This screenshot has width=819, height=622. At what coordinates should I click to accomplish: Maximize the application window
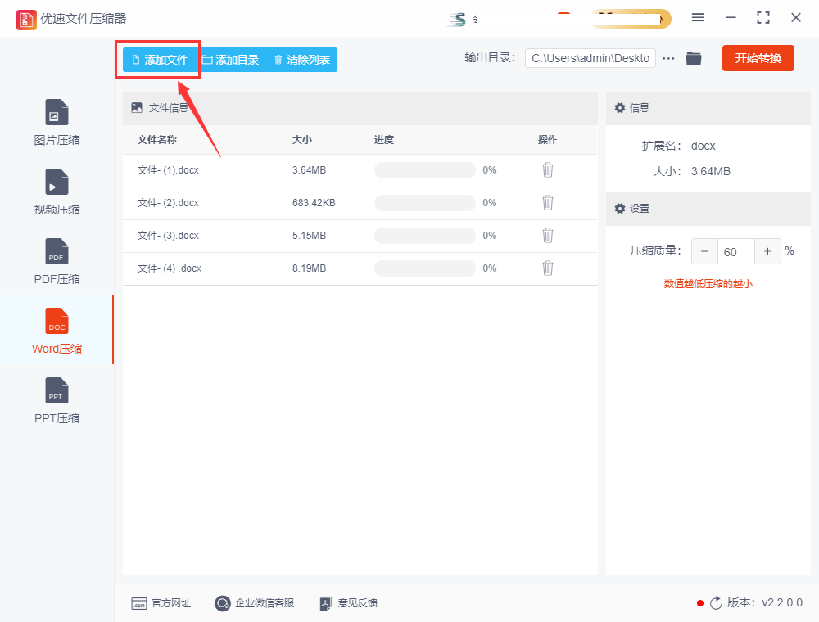(x=763, y=18)
